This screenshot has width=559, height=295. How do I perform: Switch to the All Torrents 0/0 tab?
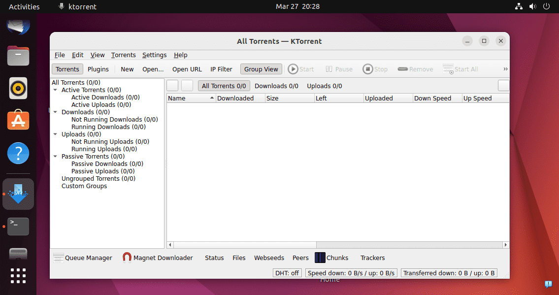(224, 86)
